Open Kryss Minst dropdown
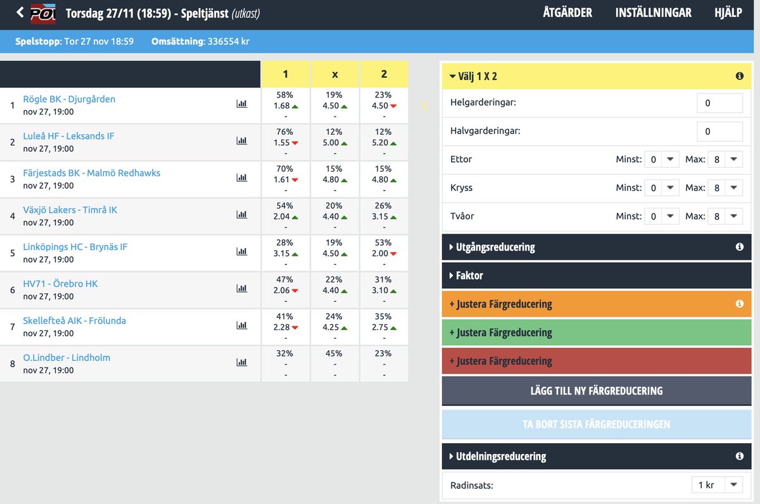The width and height of the screenshot is (760, 504). (662, 188)
